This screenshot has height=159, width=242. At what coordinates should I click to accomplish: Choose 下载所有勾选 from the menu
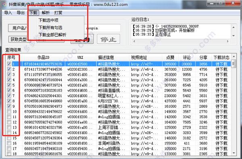[50, 27]
